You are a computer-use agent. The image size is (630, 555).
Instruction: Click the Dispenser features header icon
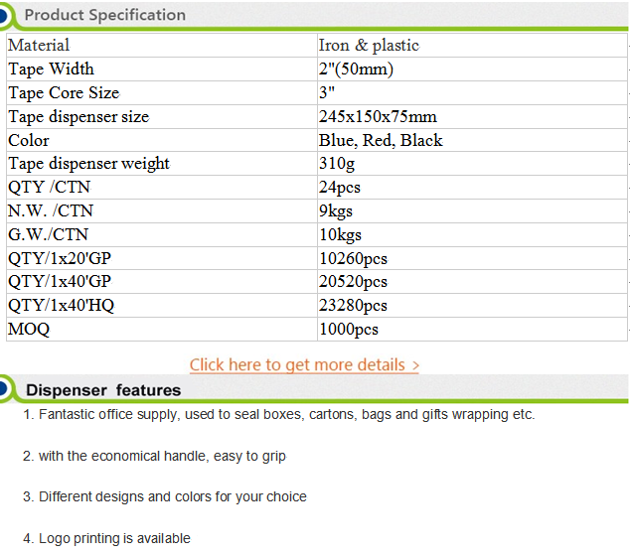tap(6, 389)
